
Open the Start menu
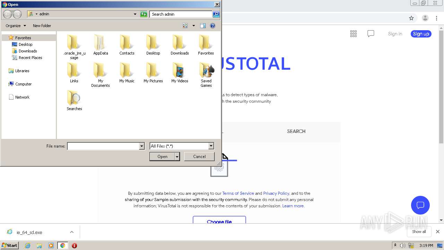tap(10, 245)
